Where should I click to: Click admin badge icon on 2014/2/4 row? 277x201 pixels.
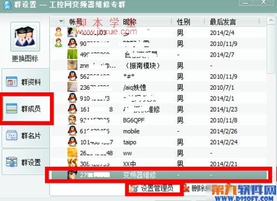click(58, 32)
